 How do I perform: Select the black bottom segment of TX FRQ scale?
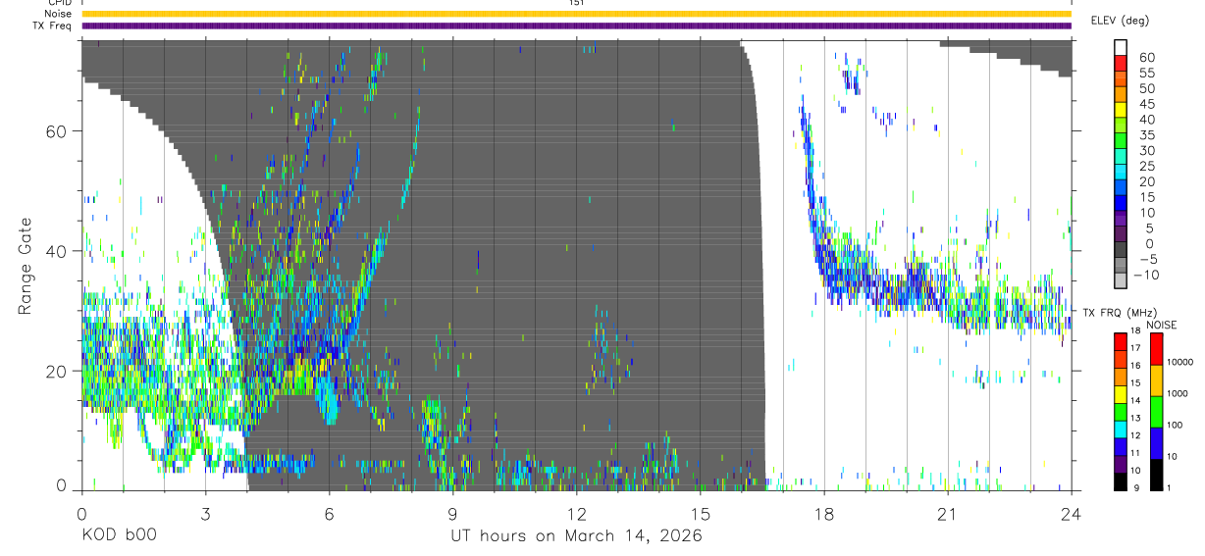[x=1121, y=480]
